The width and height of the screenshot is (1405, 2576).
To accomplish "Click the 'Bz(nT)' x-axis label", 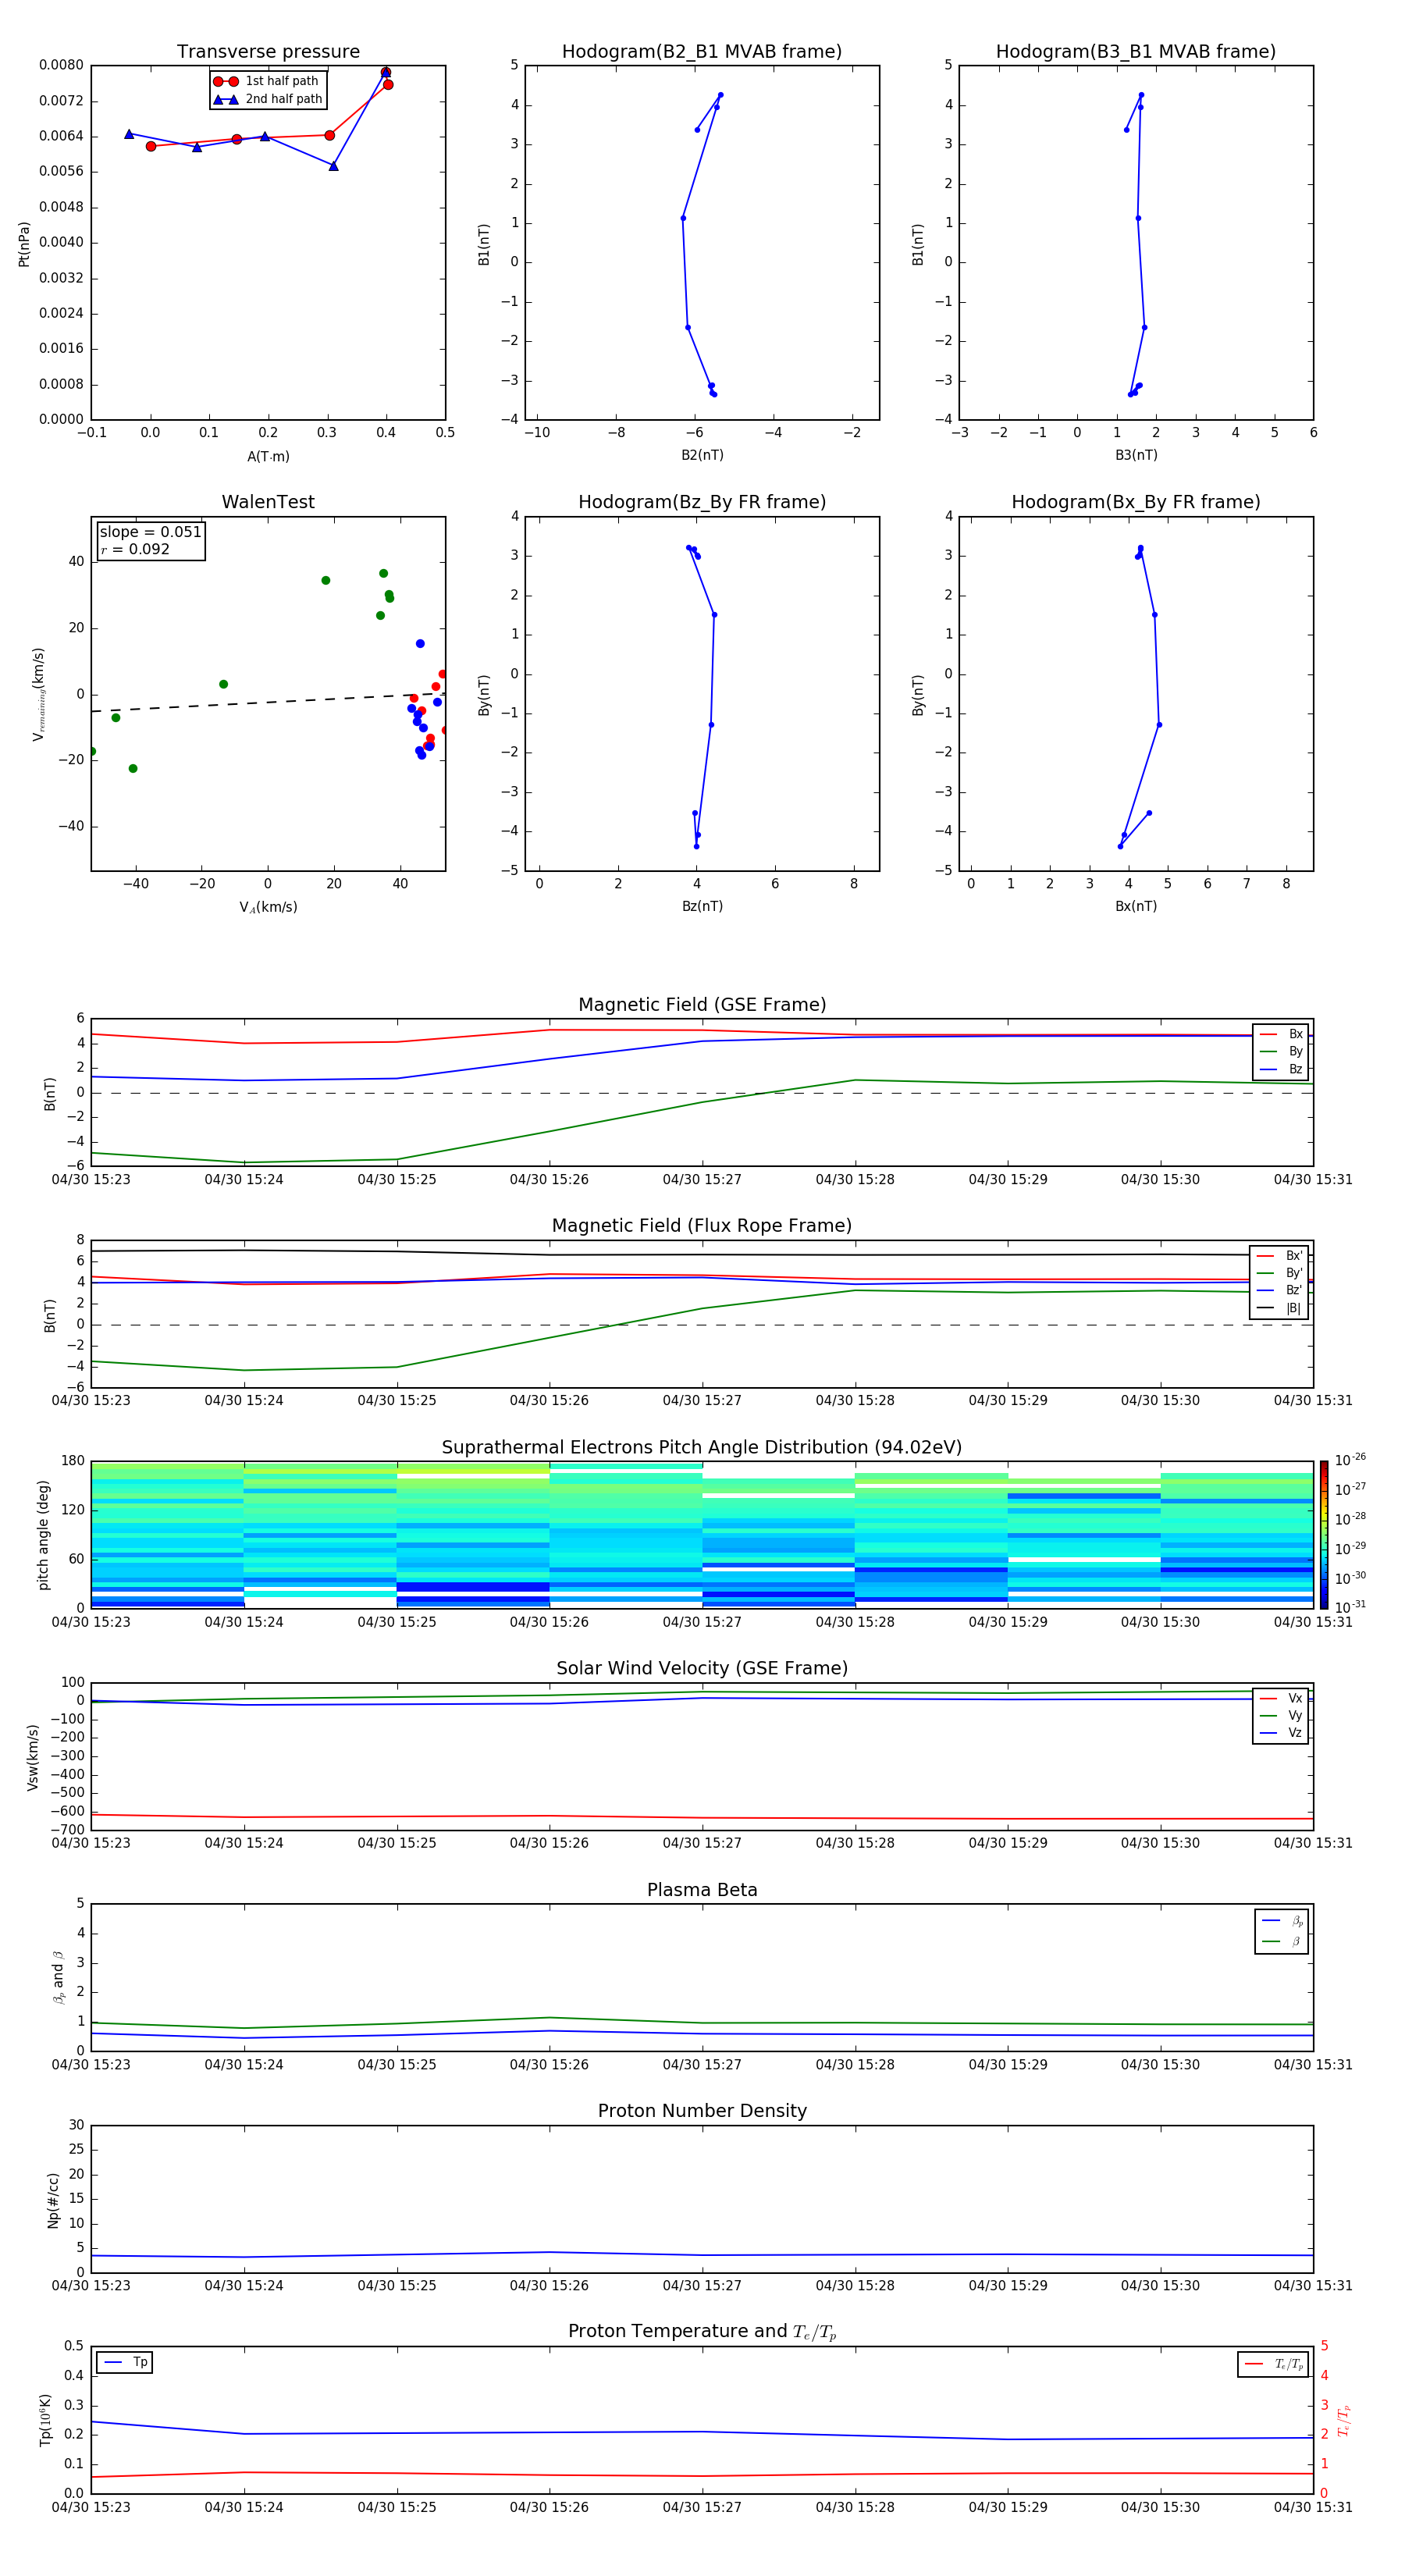I will point(702,906).
